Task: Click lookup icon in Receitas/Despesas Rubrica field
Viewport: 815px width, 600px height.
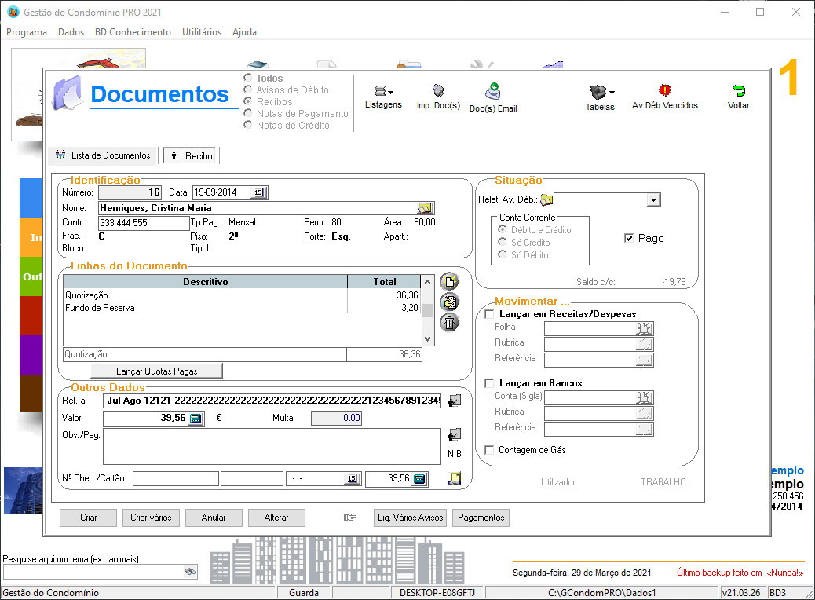Action: point(645,344)
